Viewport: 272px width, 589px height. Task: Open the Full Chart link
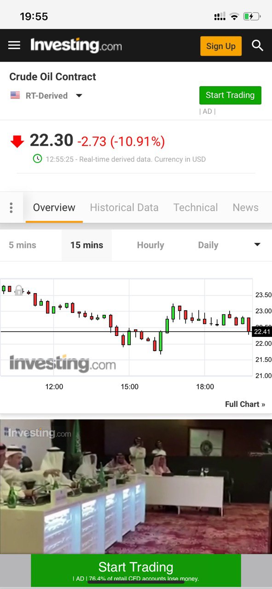tap(245, 404)
